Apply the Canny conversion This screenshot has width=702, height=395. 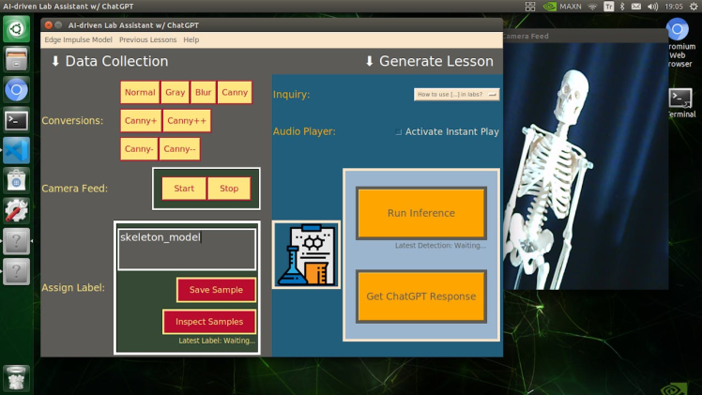235,93
